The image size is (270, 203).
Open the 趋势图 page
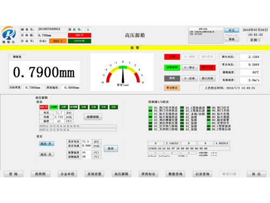40,174
